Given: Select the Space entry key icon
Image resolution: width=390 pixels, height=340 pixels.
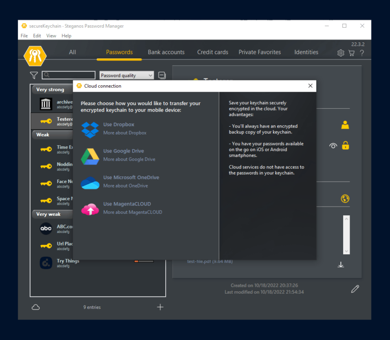Looking at the screenshot, I should click(46, 201).
